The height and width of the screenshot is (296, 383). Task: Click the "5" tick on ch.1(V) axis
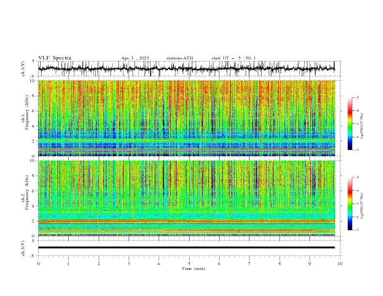[x=33, y=61]
